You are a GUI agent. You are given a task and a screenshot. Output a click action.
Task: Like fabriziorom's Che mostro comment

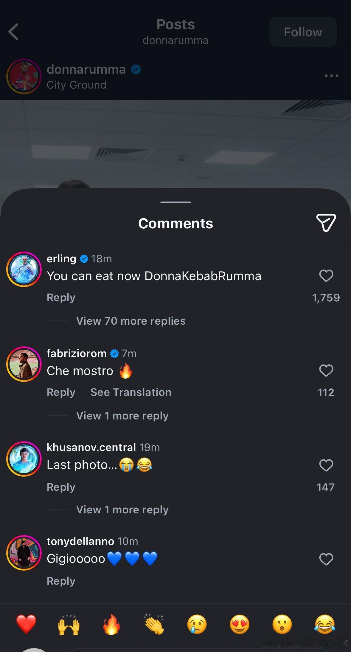pos(326,371)
